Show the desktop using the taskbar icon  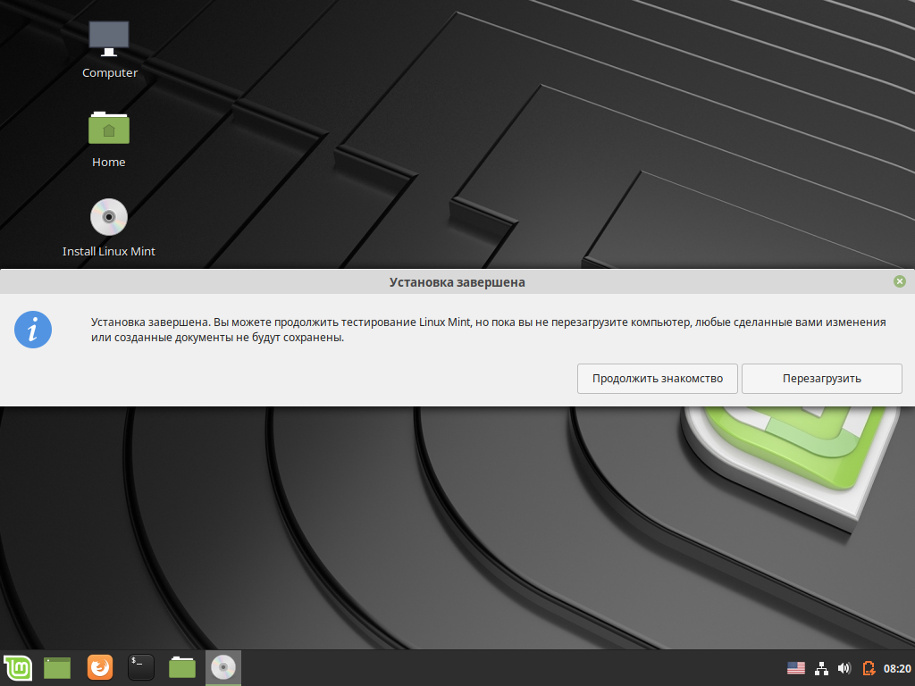click(56, 667)
